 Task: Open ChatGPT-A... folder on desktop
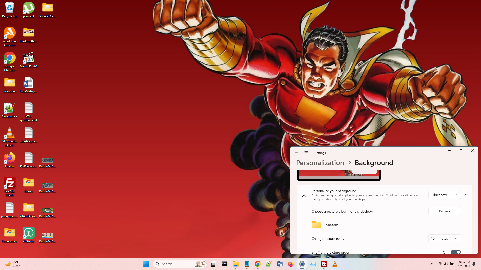pyautogui.click(x=29, y=210)
